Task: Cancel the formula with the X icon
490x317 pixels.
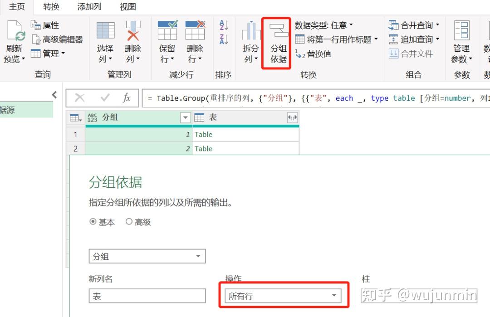Action: 80,98
